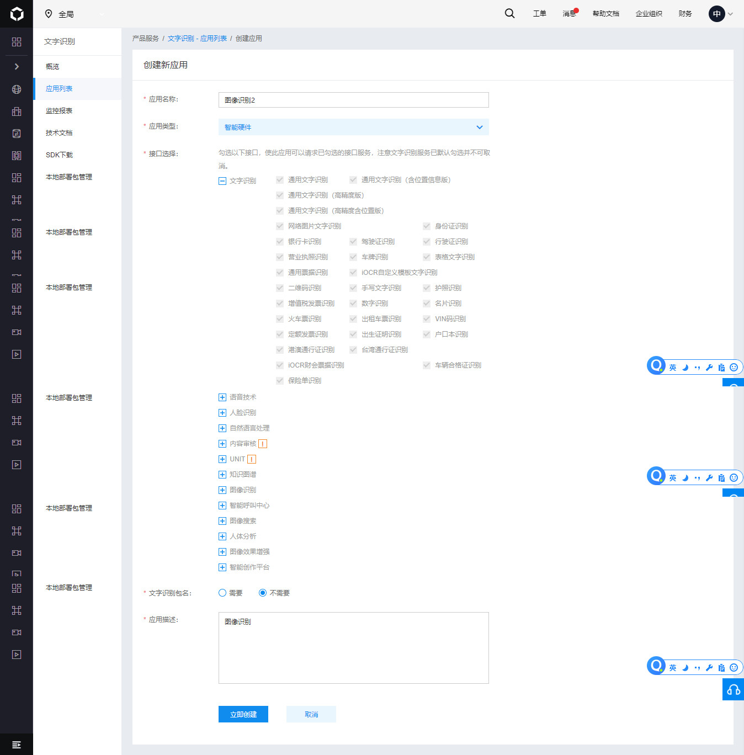Viewport: 744px width, 755px height.
Task: Open the 应用类型 dropdown showing 智能硬件
Action: (x=353, y=127)
